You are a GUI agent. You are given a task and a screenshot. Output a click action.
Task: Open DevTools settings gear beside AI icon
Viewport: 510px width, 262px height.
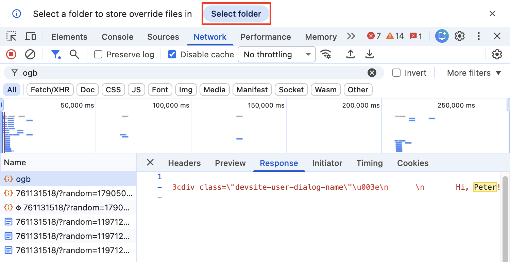(x=460, y=36)
